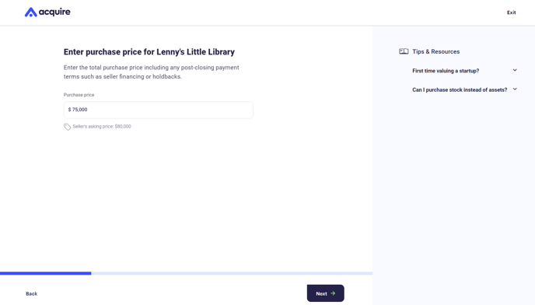535x305 pixels.
Task: Expand "Can I purchase stock instead of assets?" chevron
Action: 515,89
